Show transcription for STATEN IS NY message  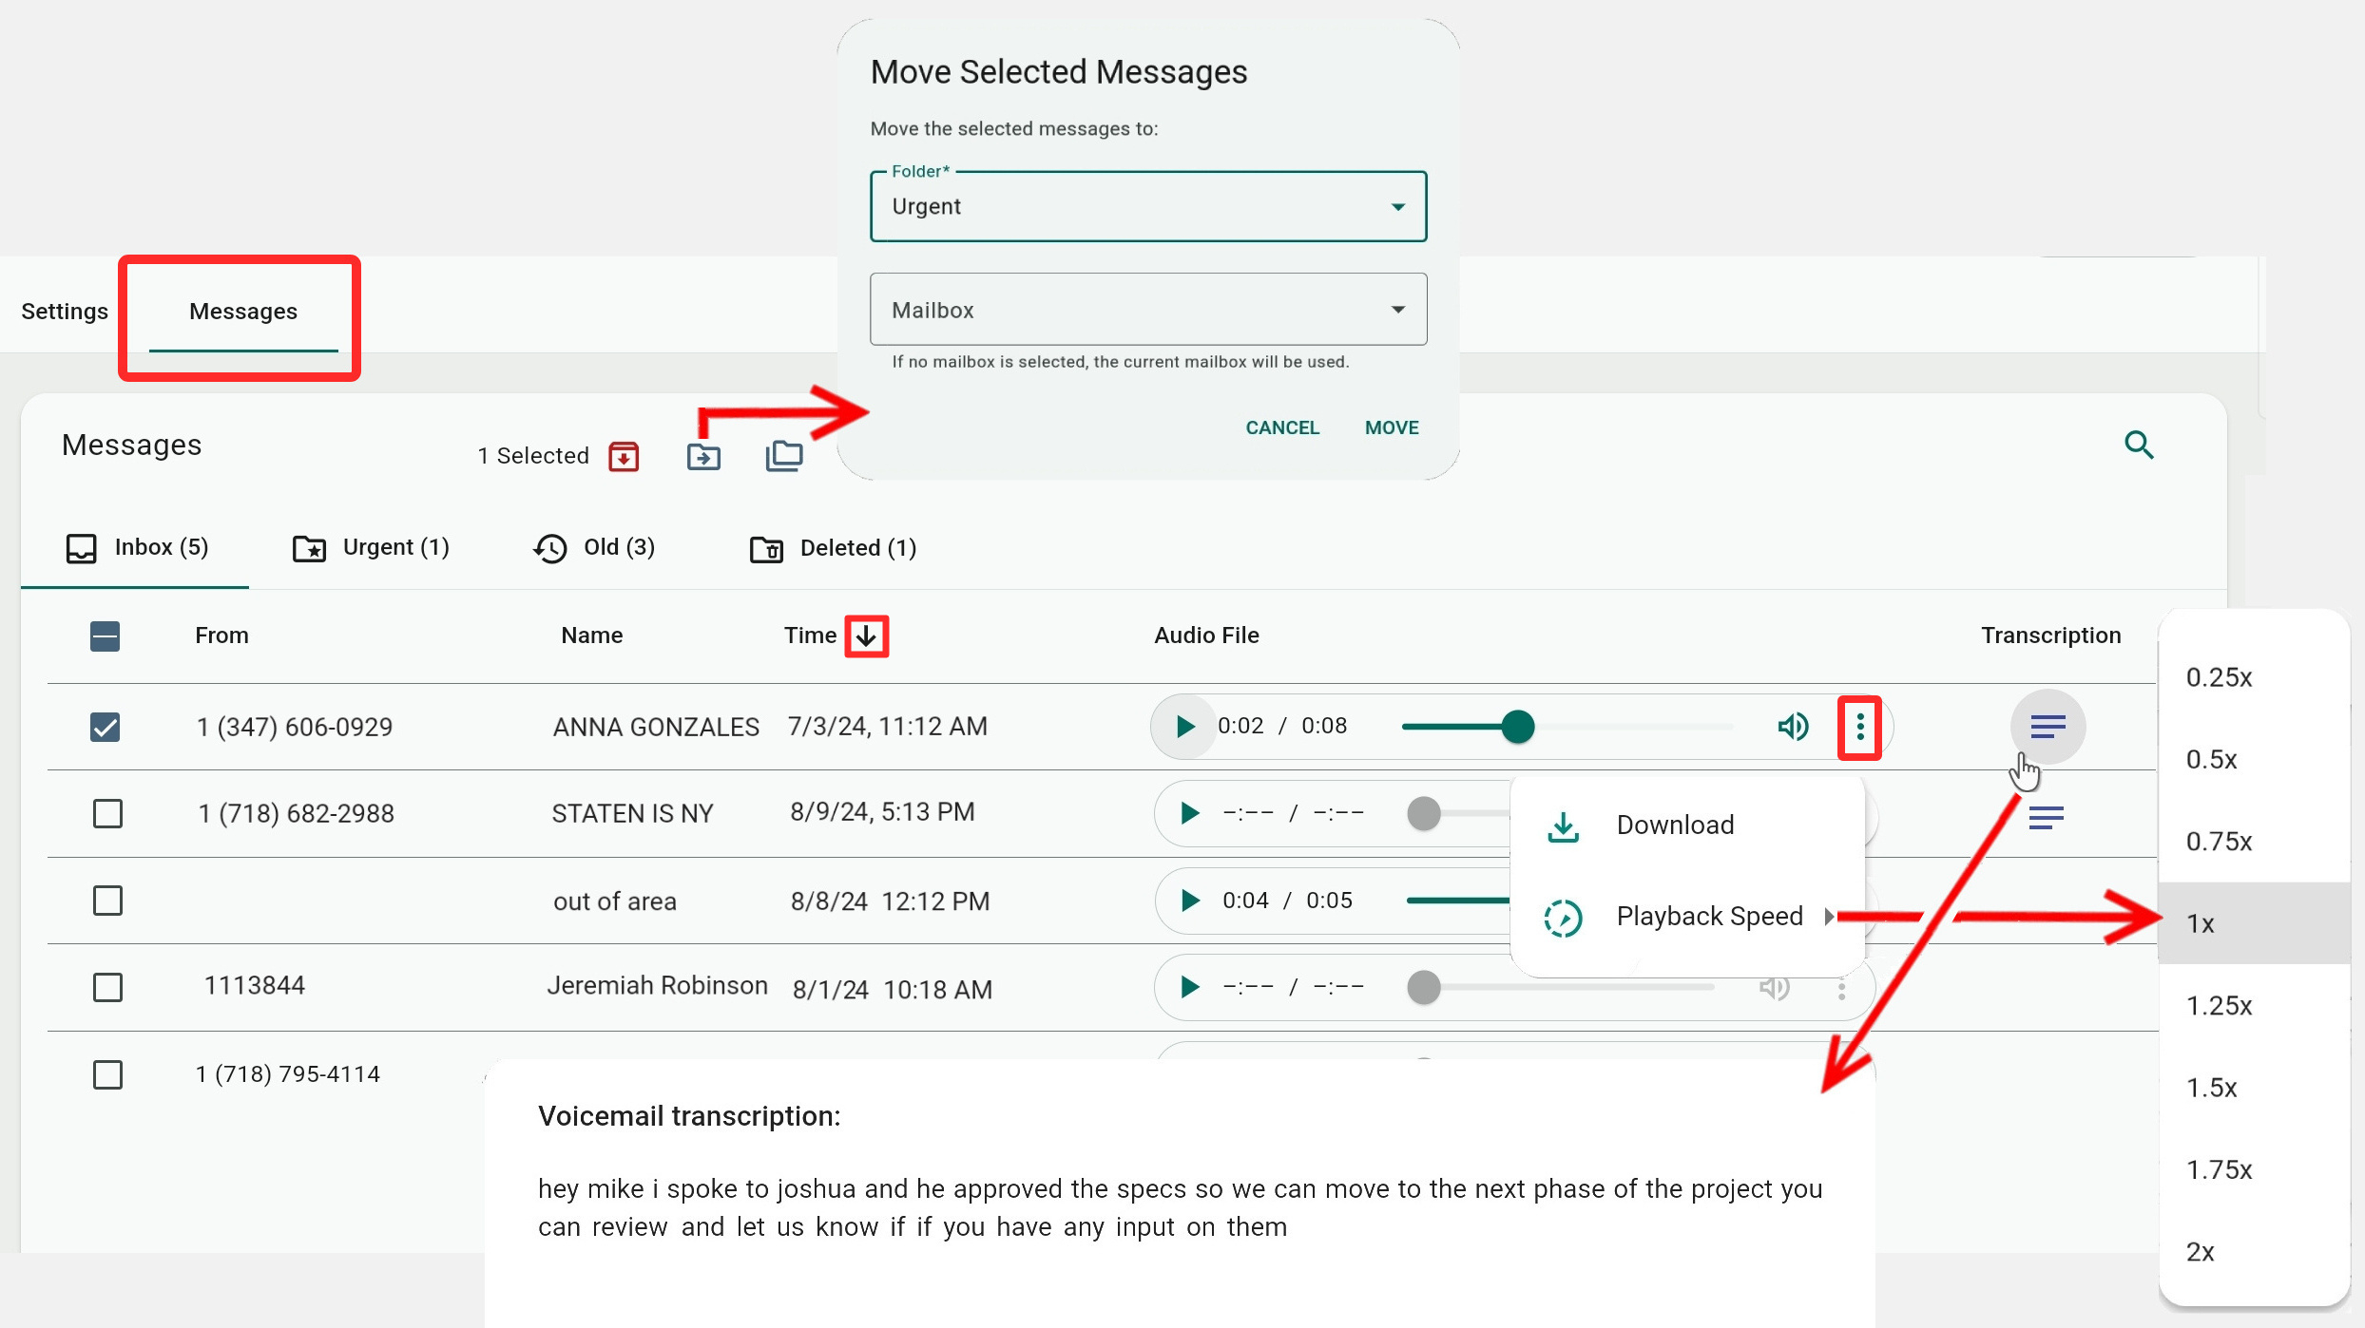point(2047,817)
